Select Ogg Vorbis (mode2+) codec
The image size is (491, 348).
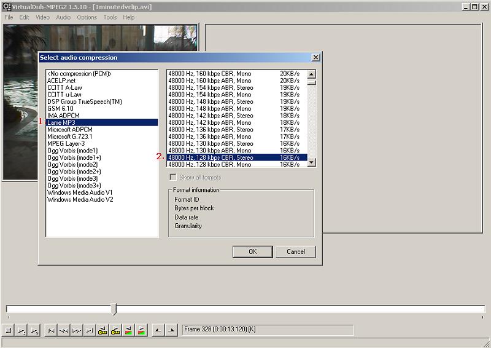click(x=102, y=172)
